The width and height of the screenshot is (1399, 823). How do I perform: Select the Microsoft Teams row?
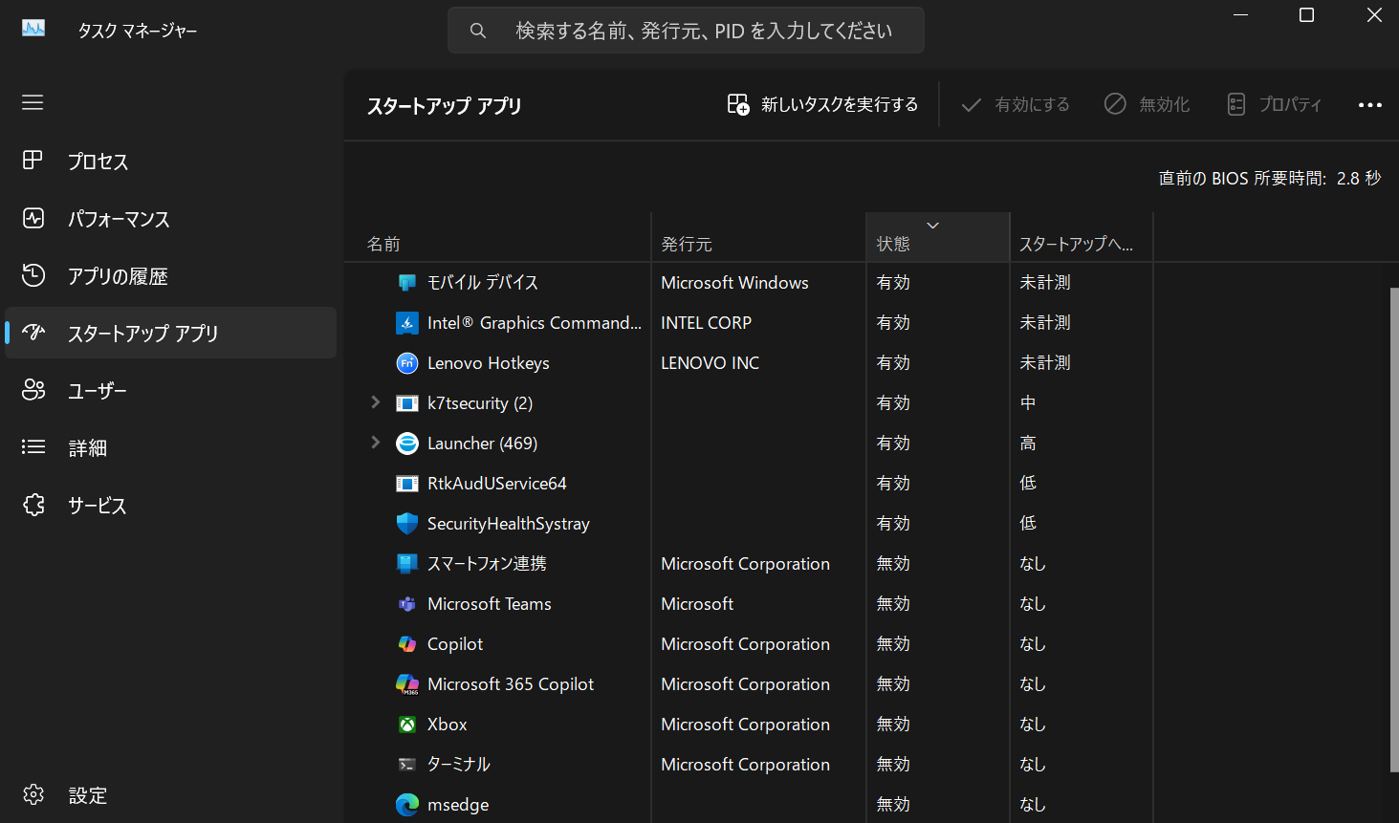(x=489, y=604)
